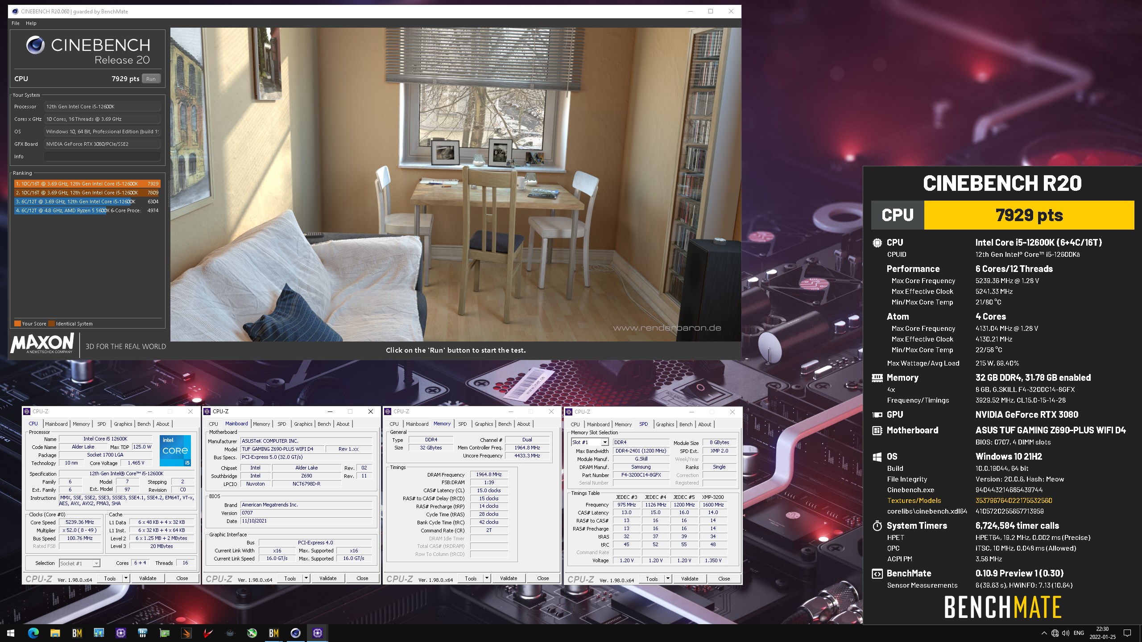Switch to Memory tab in CPU-Z SPD window
This screenshot has height=642, width=1142.
(x=623, y=424)
